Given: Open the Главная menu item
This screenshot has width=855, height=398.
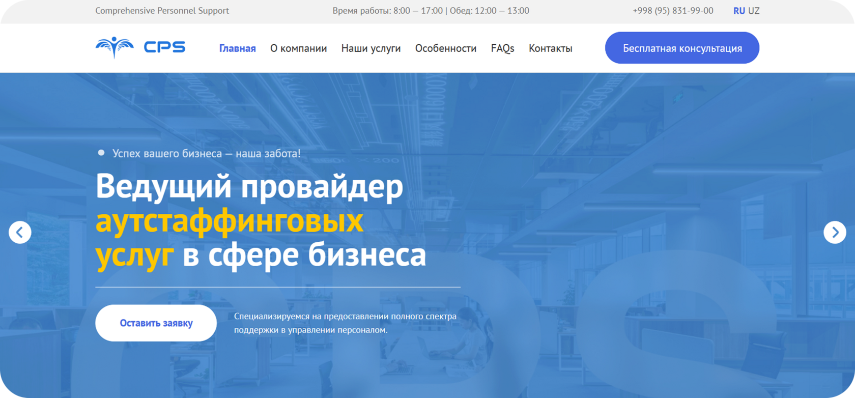Looking at the screenshot, I should click(x=237, y=48).
